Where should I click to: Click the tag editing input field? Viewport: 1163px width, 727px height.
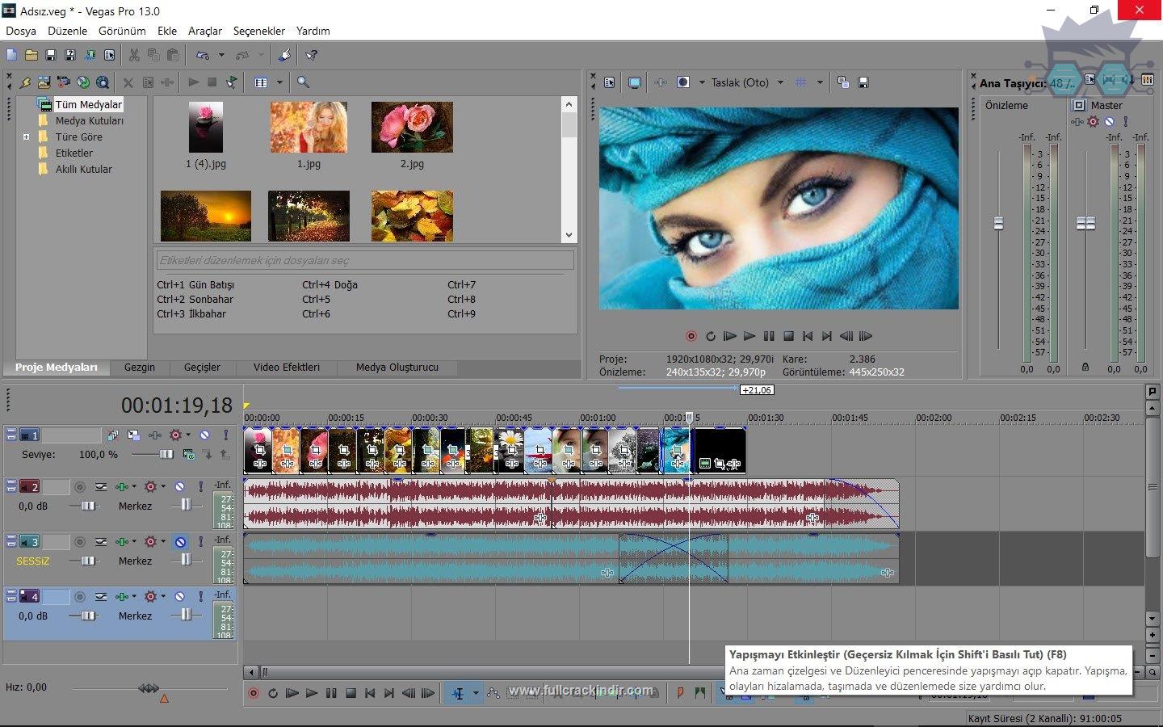tap(365, 260)
